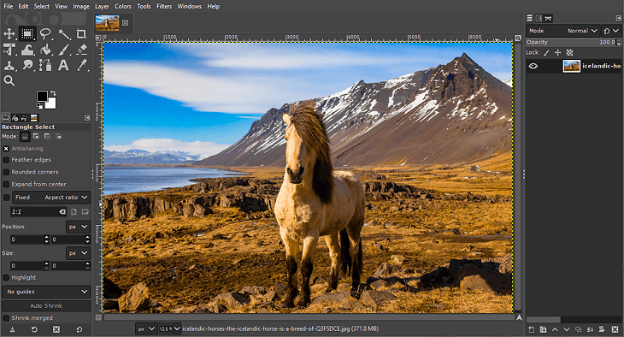Select the Color Picker eyedropper tool
Viewport: 624px width, 337px height.
coord(81,65)
